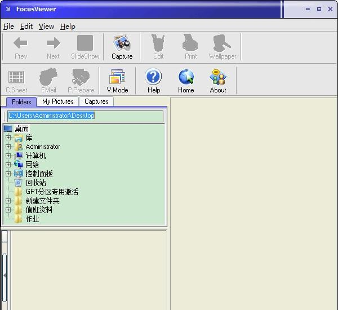Click the Print toolbar icon

click(x=190, y=43)
